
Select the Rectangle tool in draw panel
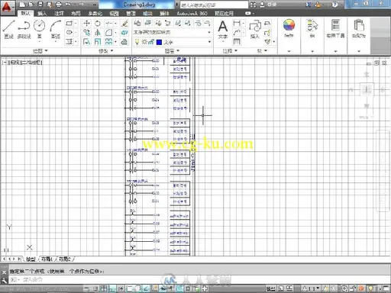[69, 24]
